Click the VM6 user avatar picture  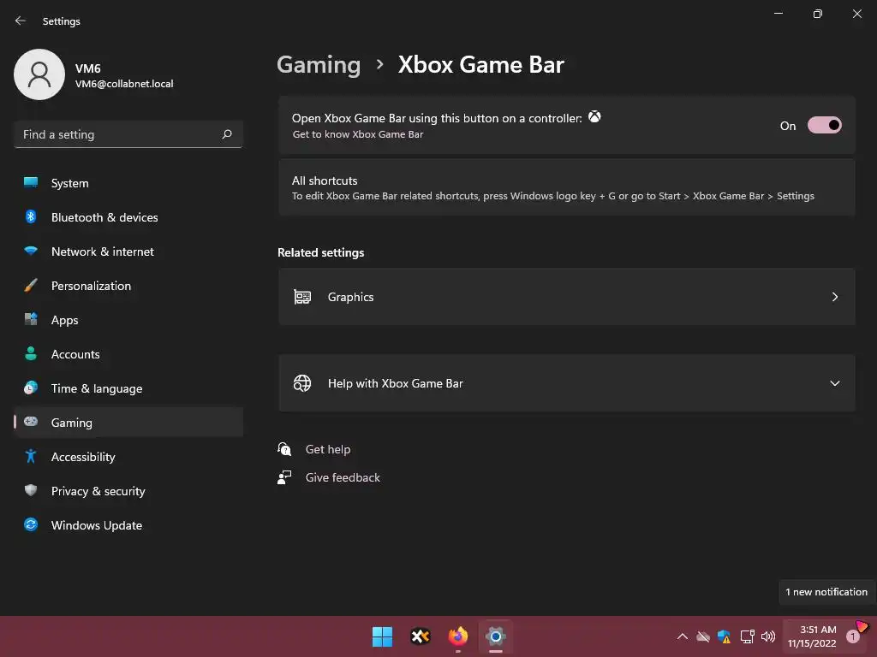[x=39, y=74]
